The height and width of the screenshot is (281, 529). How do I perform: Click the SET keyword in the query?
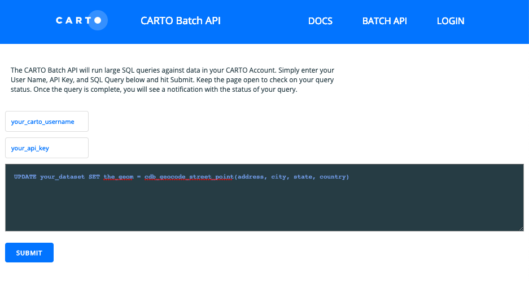[94, 177]
